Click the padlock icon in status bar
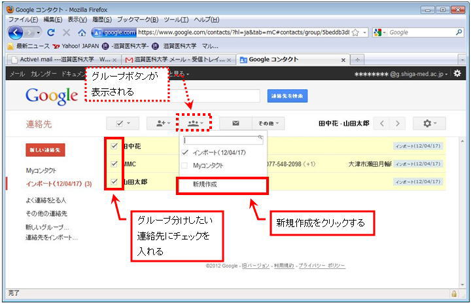The height and width of the screenshot is (303, 471). click(454, 293)
